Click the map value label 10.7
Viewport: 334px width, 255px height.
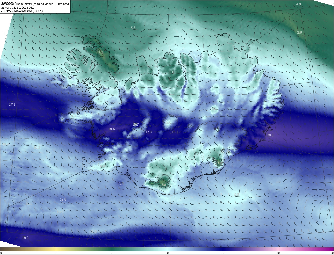[135, 125]
